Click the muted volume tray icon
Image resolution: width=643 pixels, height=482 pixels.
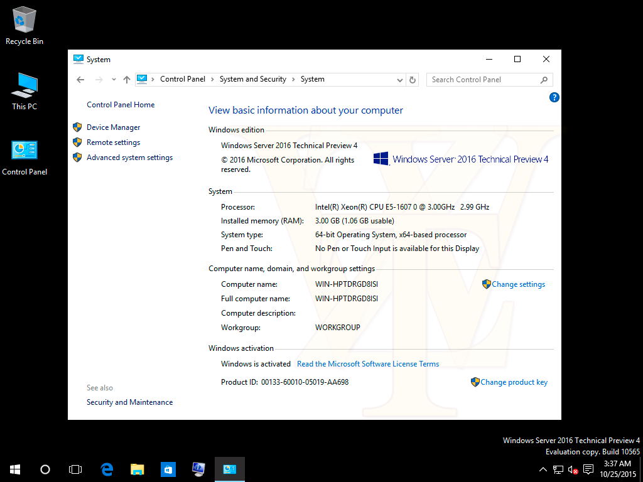coord(573,469)
